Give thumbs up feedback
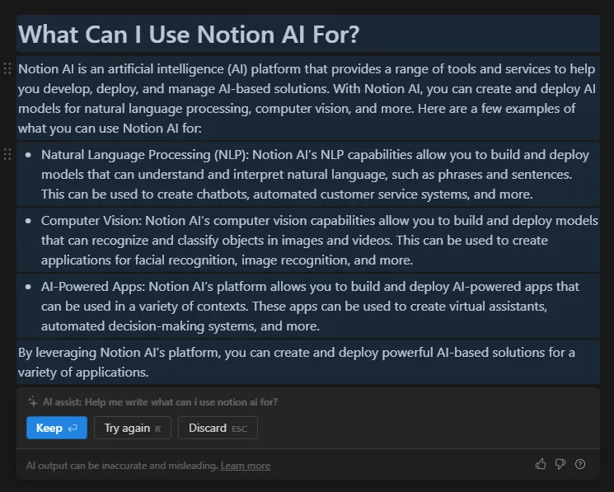The height and width of the screenshot is (492, 614). click(541, 464)
